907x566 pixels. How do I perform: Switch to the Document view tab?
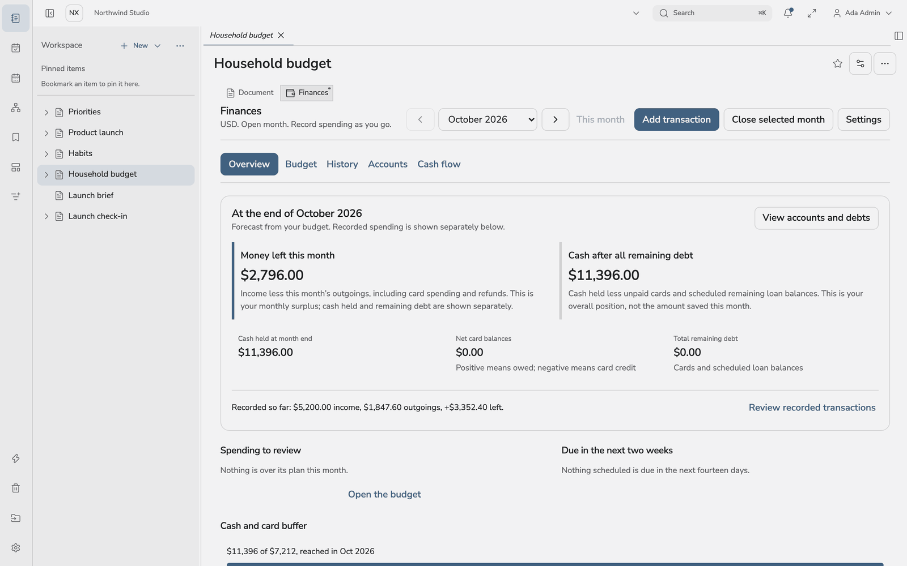pyautogui.click(x=250, y=93)
